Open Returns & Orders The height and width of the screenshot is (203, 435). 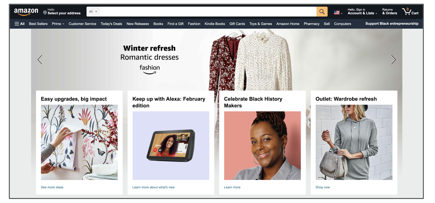point(389,12)
